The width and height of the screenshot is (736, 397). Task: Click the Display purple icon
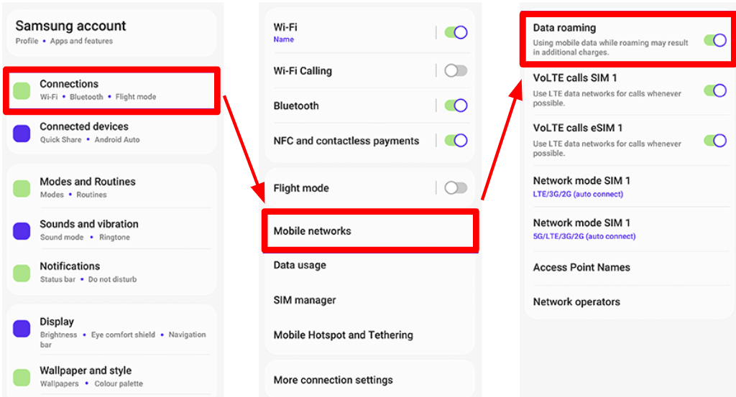tap(22, 329)
